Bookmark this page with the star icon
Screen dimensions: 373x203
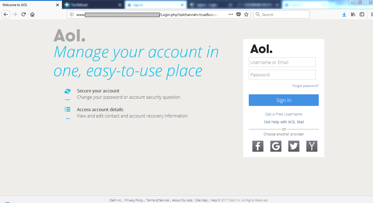point(246,15)
